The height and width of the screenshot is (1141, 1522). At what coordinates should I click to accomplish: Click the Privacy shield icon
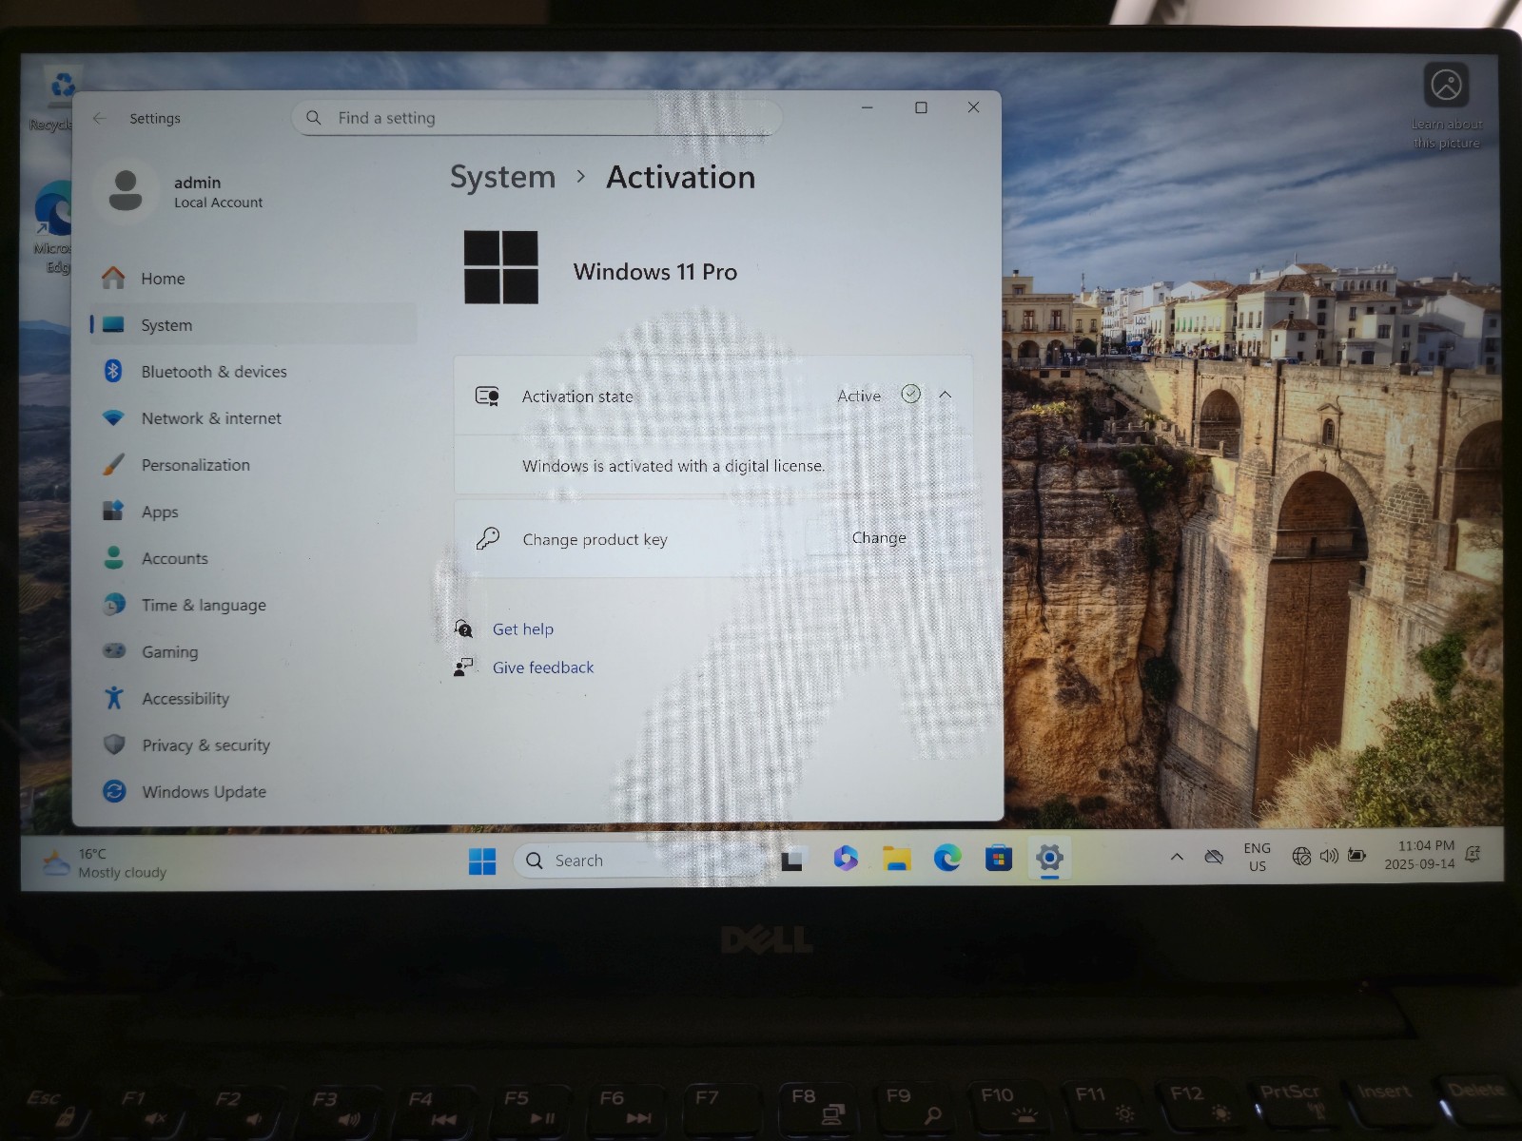coord(114,745)
